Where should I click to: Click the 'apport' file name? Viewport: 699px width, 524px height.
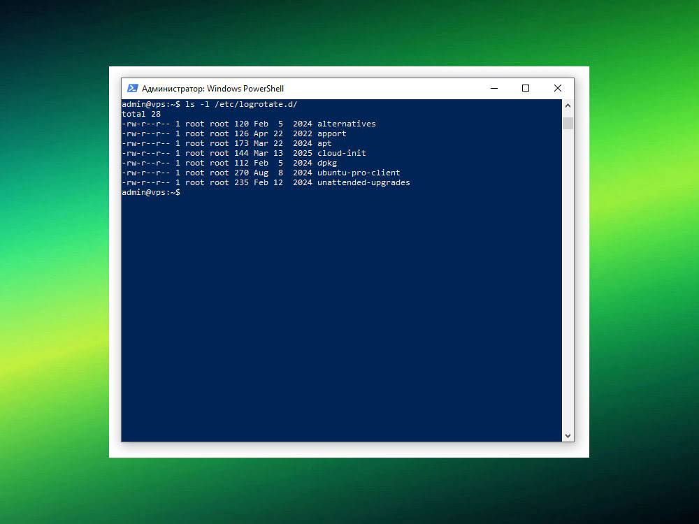pos(331,133)
